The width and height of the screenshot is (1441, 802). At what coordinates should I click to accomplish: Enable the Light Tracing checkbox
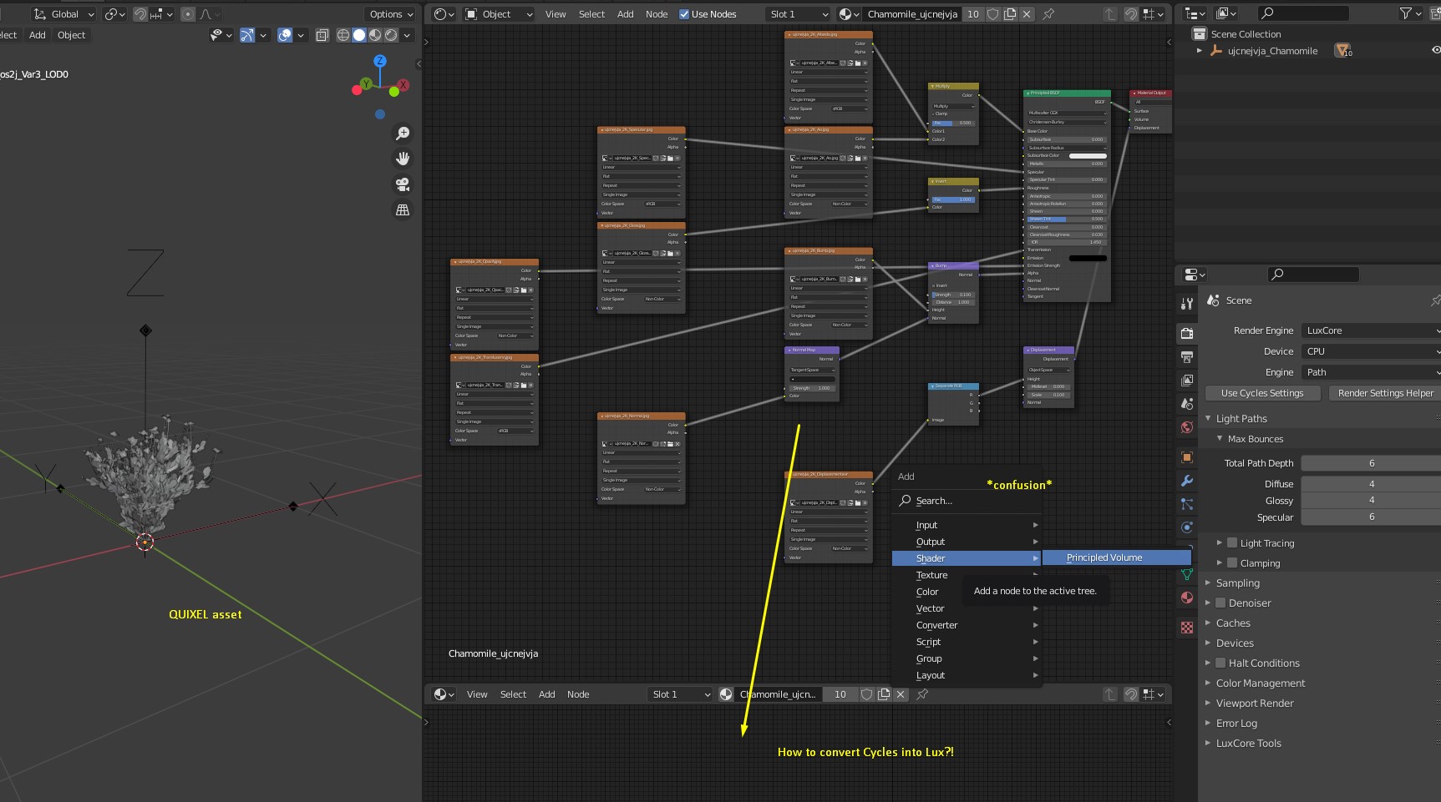[x=1232, y=542]
